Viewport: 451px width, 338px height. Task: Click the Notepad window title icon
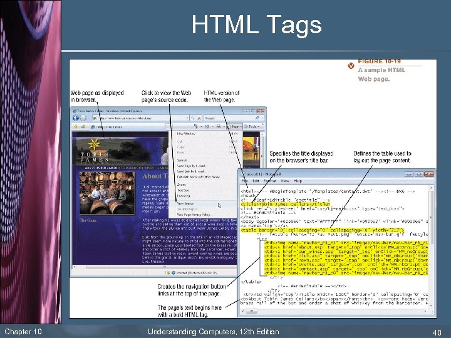[242, 174]
